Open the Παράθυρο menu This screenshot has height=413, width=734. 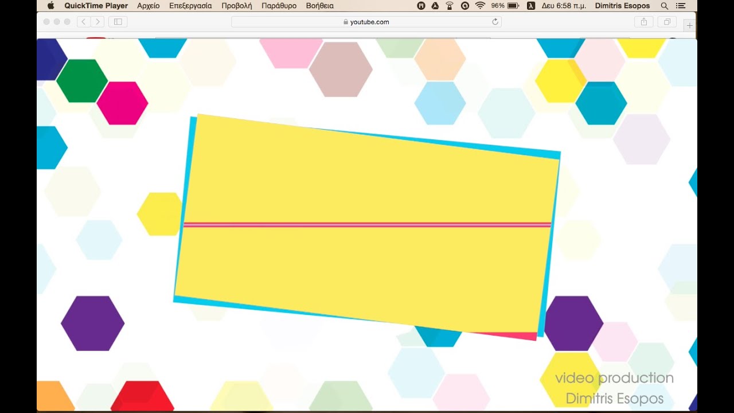[x=279, y=6]
